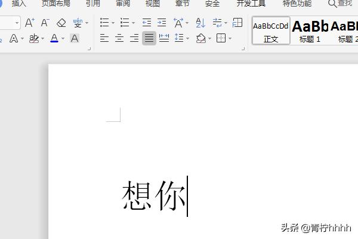Open the 页面布局 ribbon tab
Viewport: 358px width, 239px height.
[55, 3]
